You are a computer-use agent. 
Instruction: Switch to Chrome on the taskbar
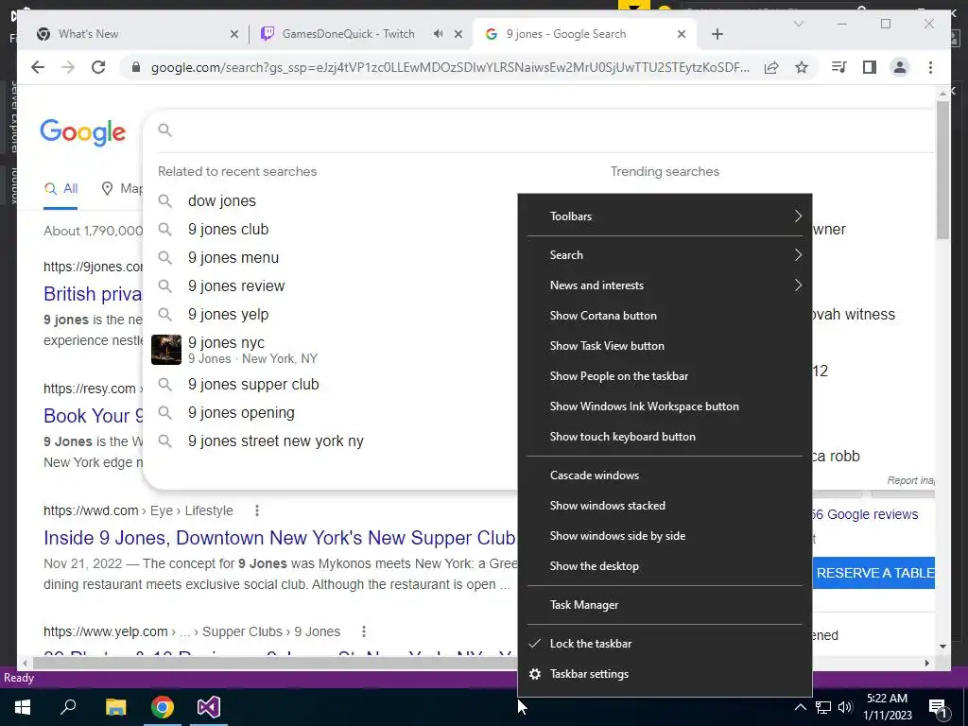163,707
